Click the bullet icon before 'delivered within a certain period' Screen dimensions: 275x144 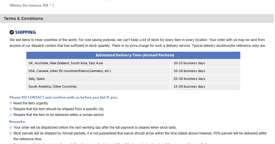(x=11, y=115)
